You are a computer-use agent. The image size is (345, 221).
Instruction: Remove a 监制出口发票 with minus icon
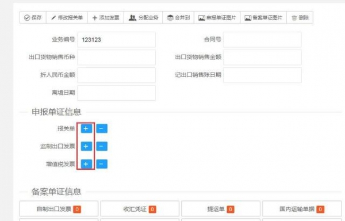point(102,146)
